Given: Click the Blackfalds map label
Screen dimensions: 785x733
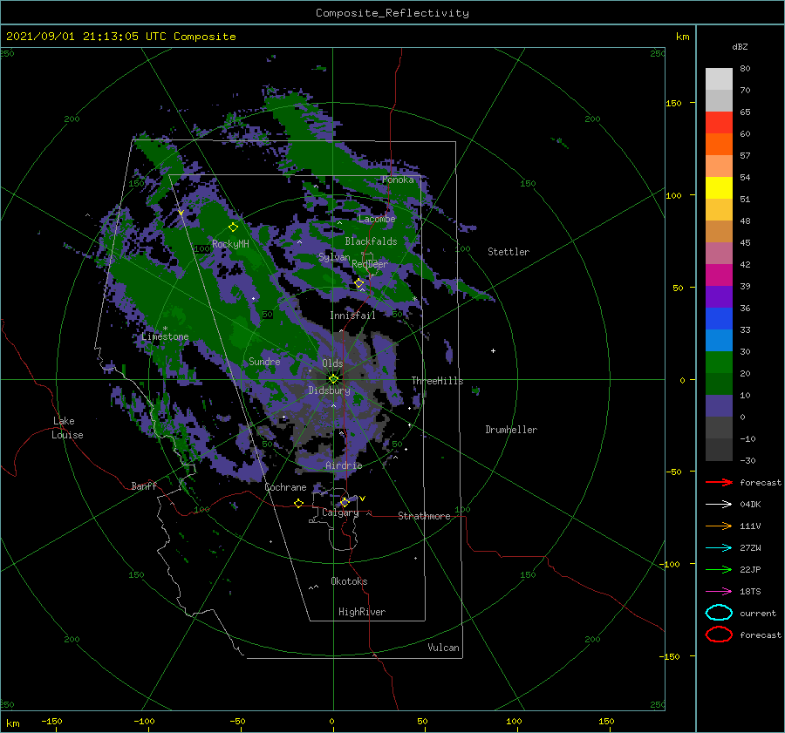Looking at the screenshot, I should 371,241.
